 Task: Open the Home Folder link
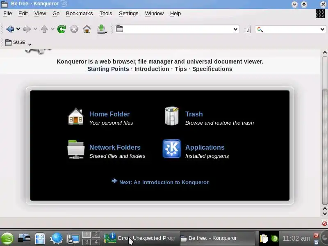coord(109,114)
